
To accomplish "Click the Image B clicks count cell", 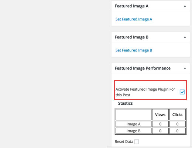I will tap(177, 131).
